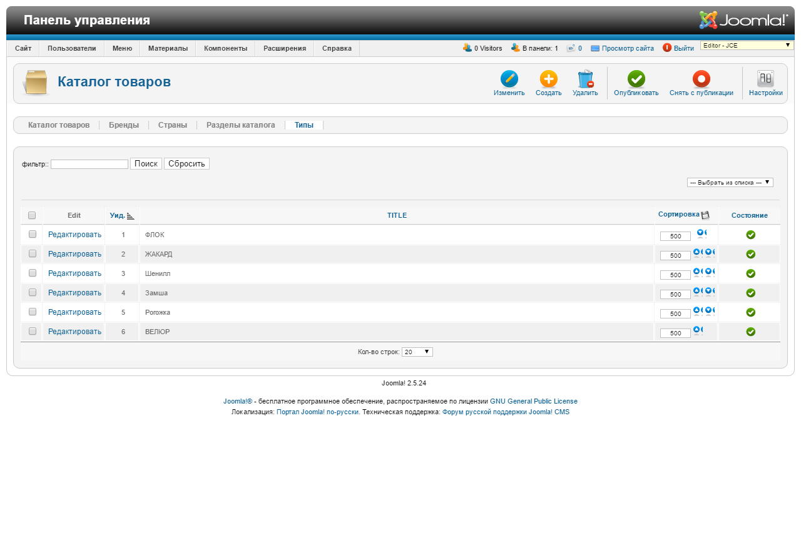This screenshot has height=550, width=801.
Task: Select the Шенилл row checkbox
Action: [x=33, y=273]
